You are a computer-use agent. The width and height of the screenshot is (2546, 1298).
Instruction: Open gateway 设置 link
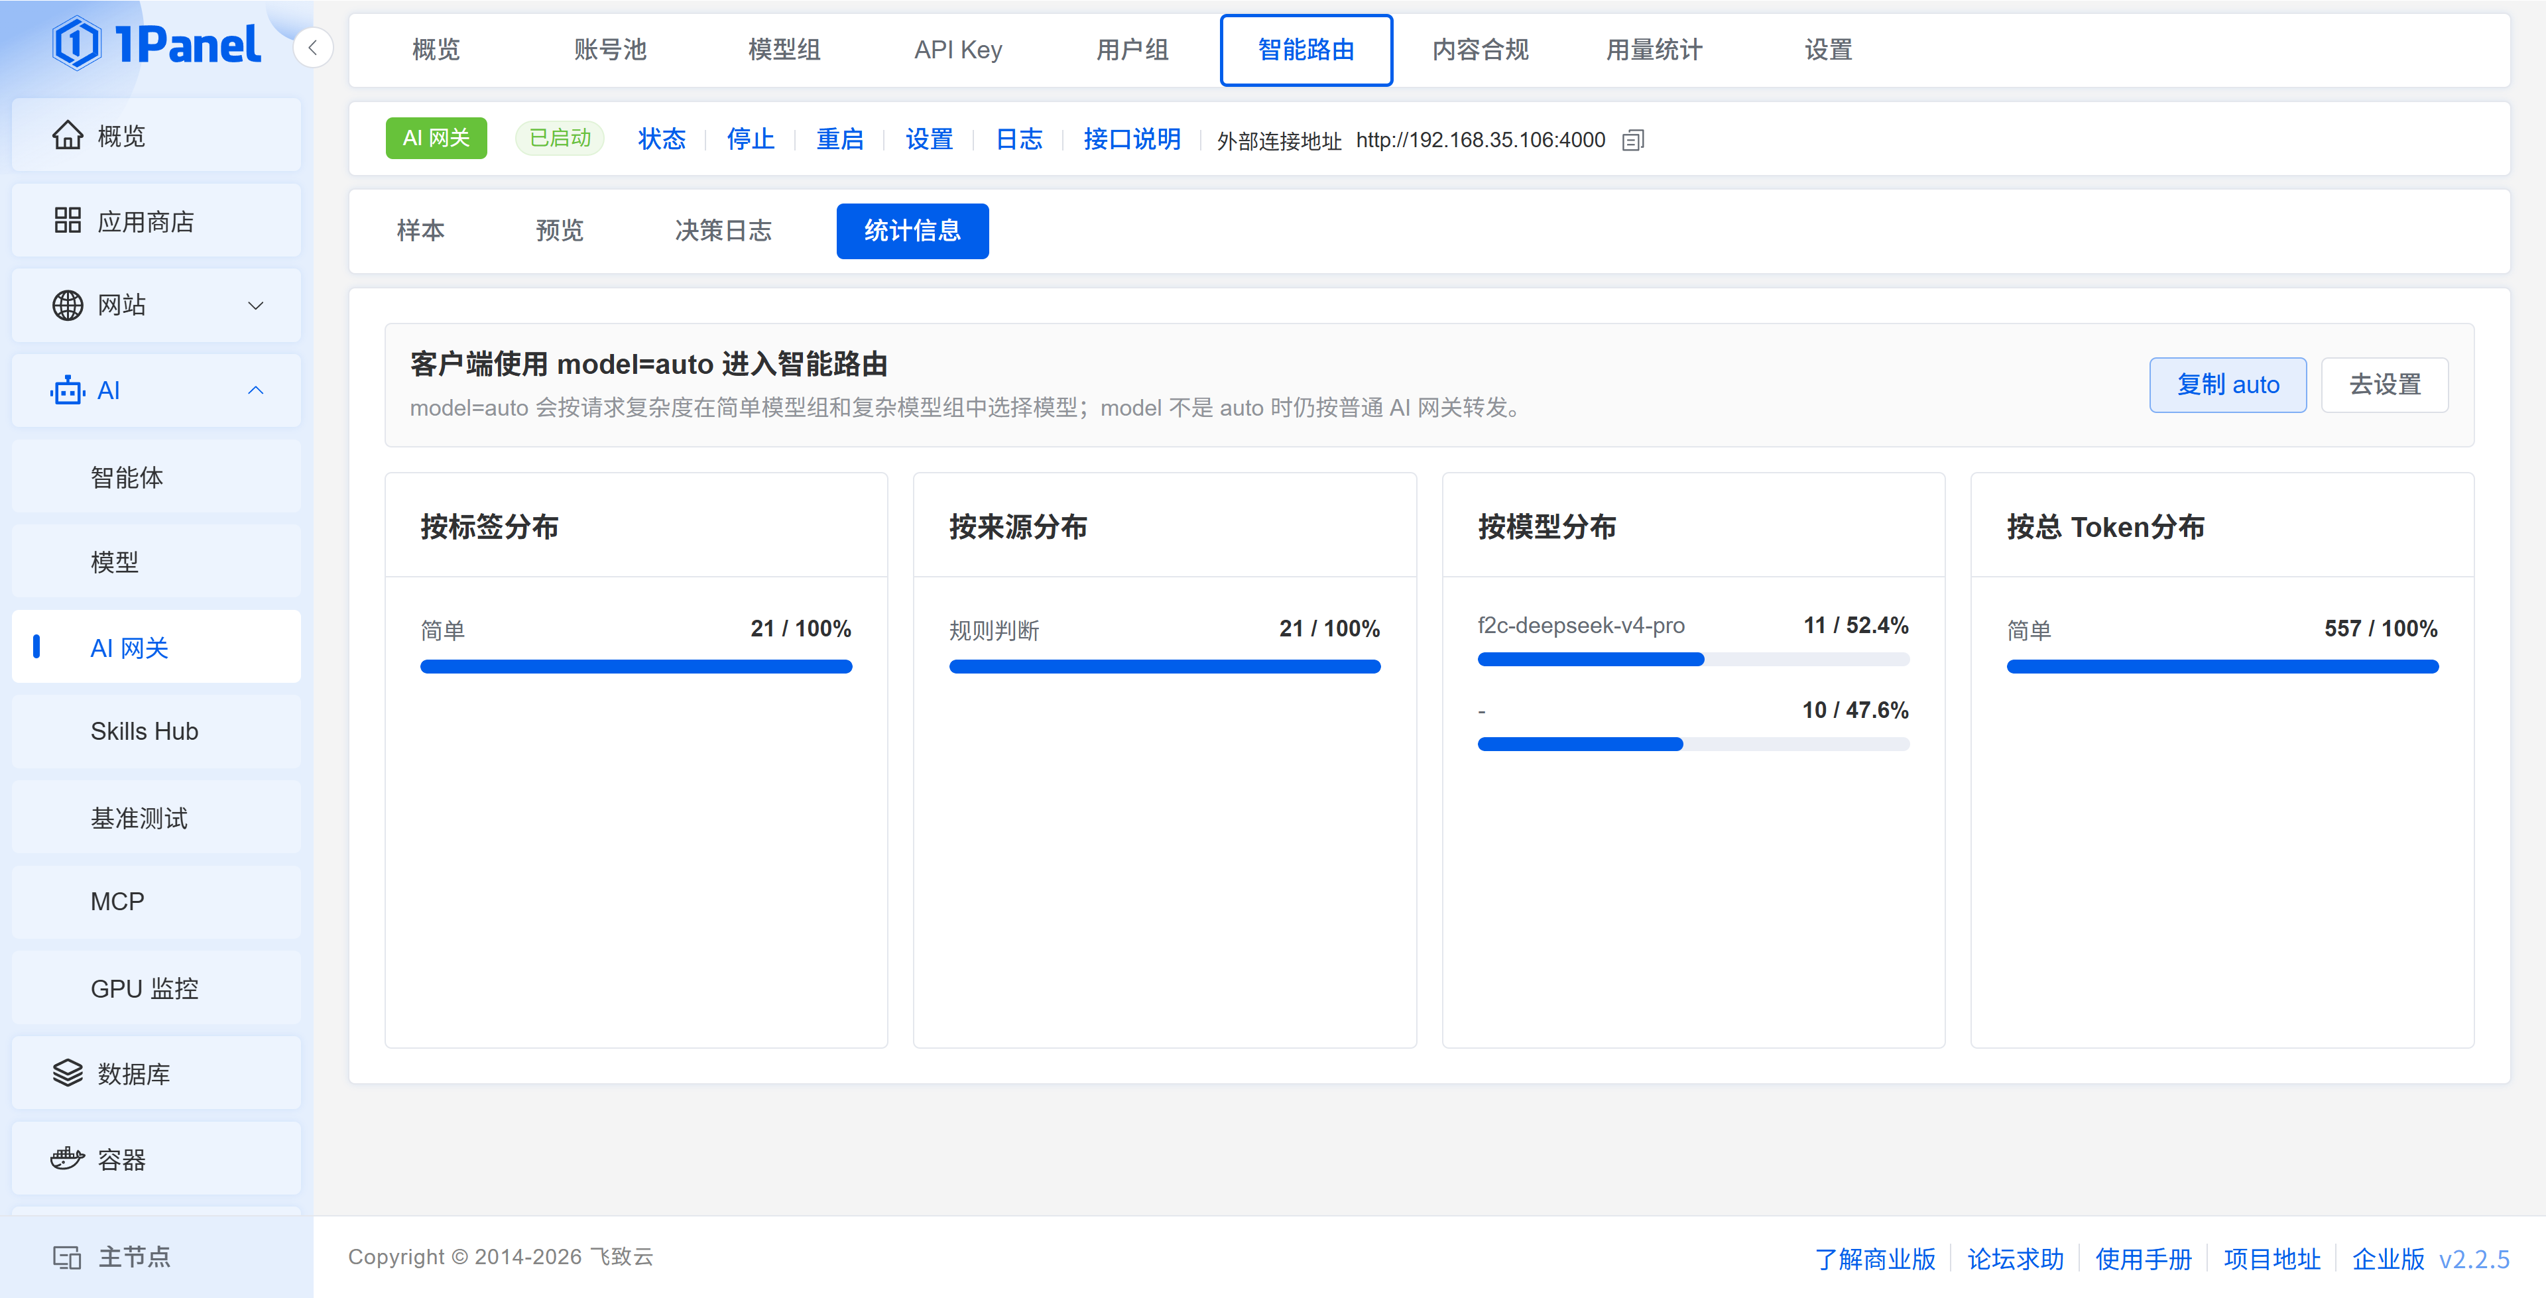(929, 139)
